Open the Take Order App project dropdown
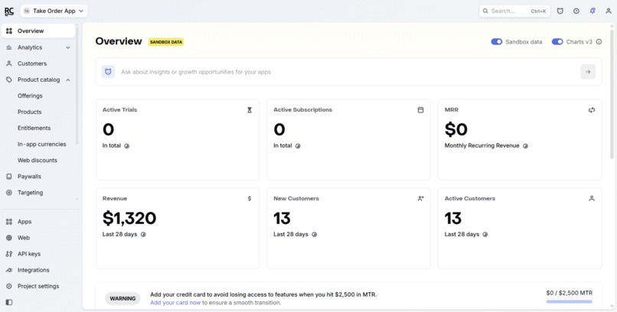The height and width of the screenshot is (312, 617). tap(54, 11)
